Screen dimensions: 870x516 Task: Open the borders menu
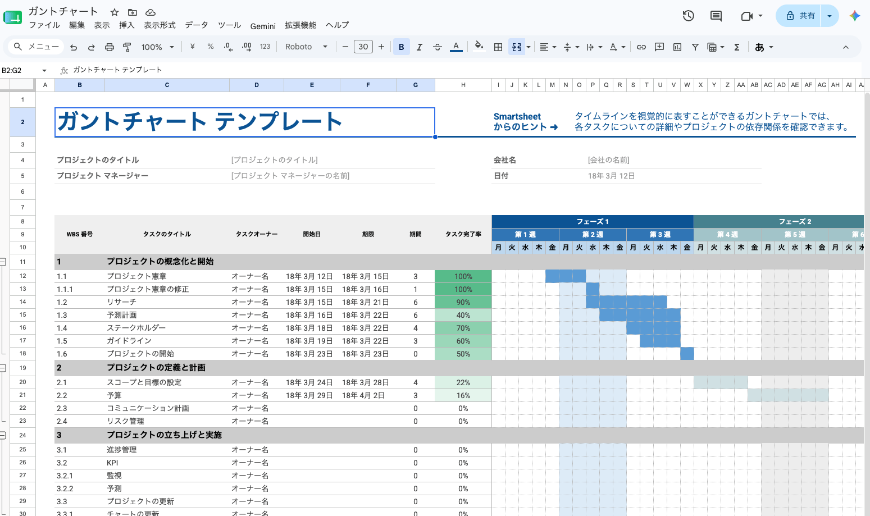(x=498, y=47)
